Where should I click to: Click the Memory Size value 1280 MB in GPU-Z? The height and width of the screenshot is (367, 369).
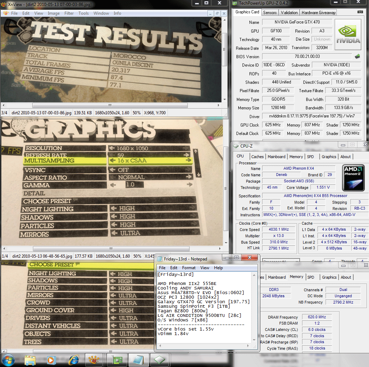278,108
